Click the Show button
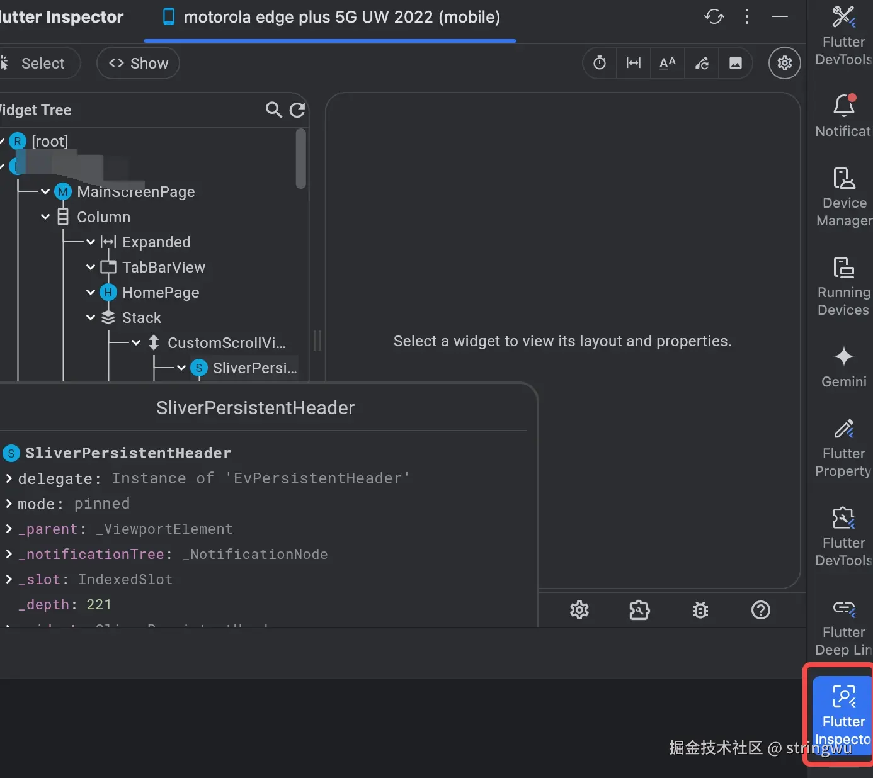The height and width of the screenshot is (778, 873). [x=138, y=63]
